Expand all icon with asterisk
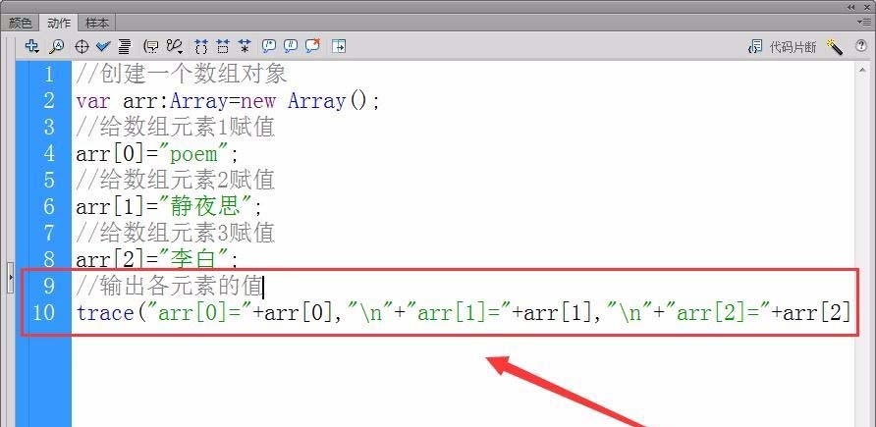This screenshot has width=876, height=427. pyautogui.click(x=245, y=46)
